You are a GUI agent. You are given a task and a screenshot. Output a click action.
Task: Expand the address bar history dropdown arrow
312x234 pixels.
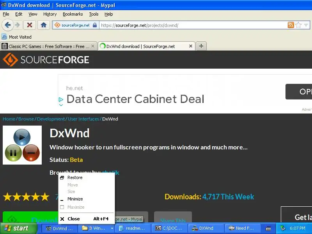coord(306,25)
